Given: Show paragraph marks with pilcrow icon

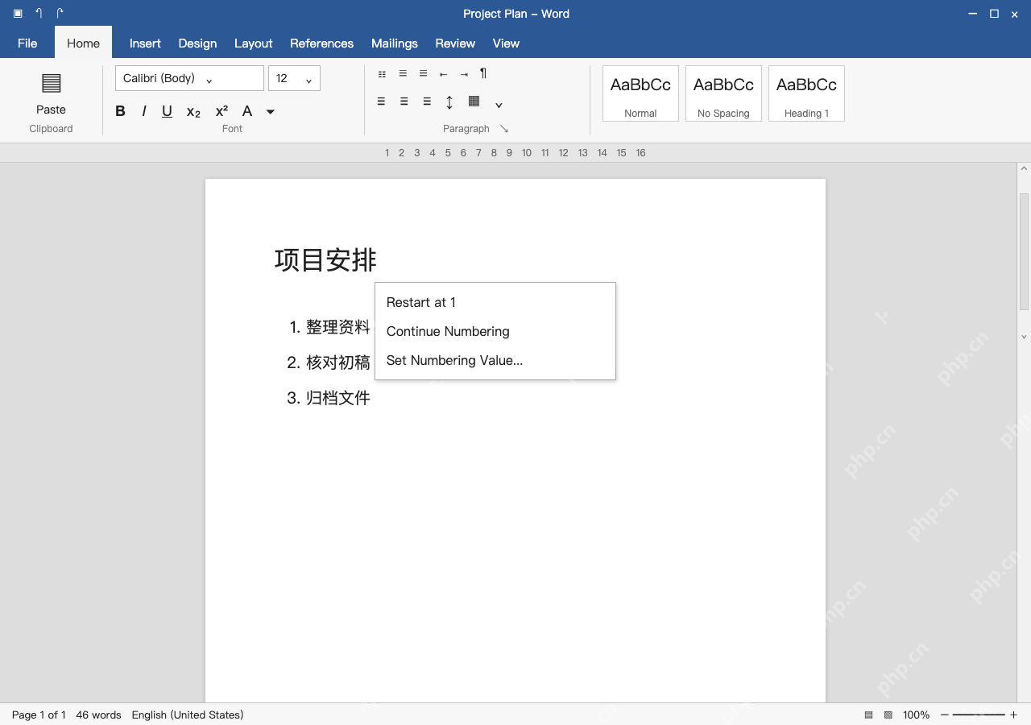Looking at the screenshot, I should click(x=483, y=73).
